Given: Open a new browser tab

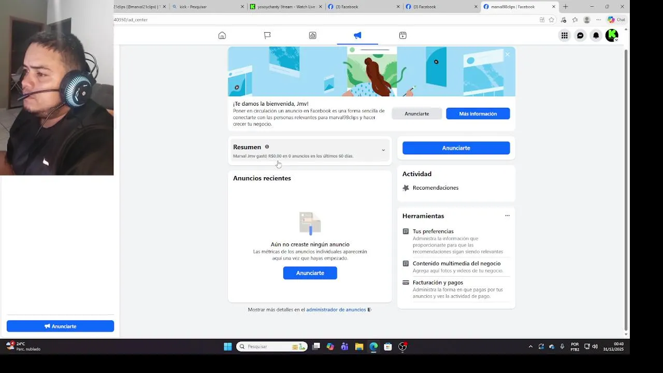Looking at the screenshot, I should [x=565, y=7].
